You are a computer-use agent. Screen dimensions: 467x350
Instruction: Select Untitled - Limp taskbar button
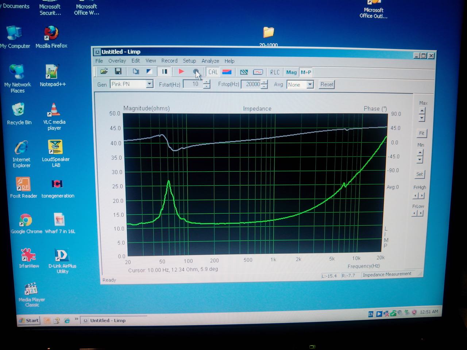113,320
